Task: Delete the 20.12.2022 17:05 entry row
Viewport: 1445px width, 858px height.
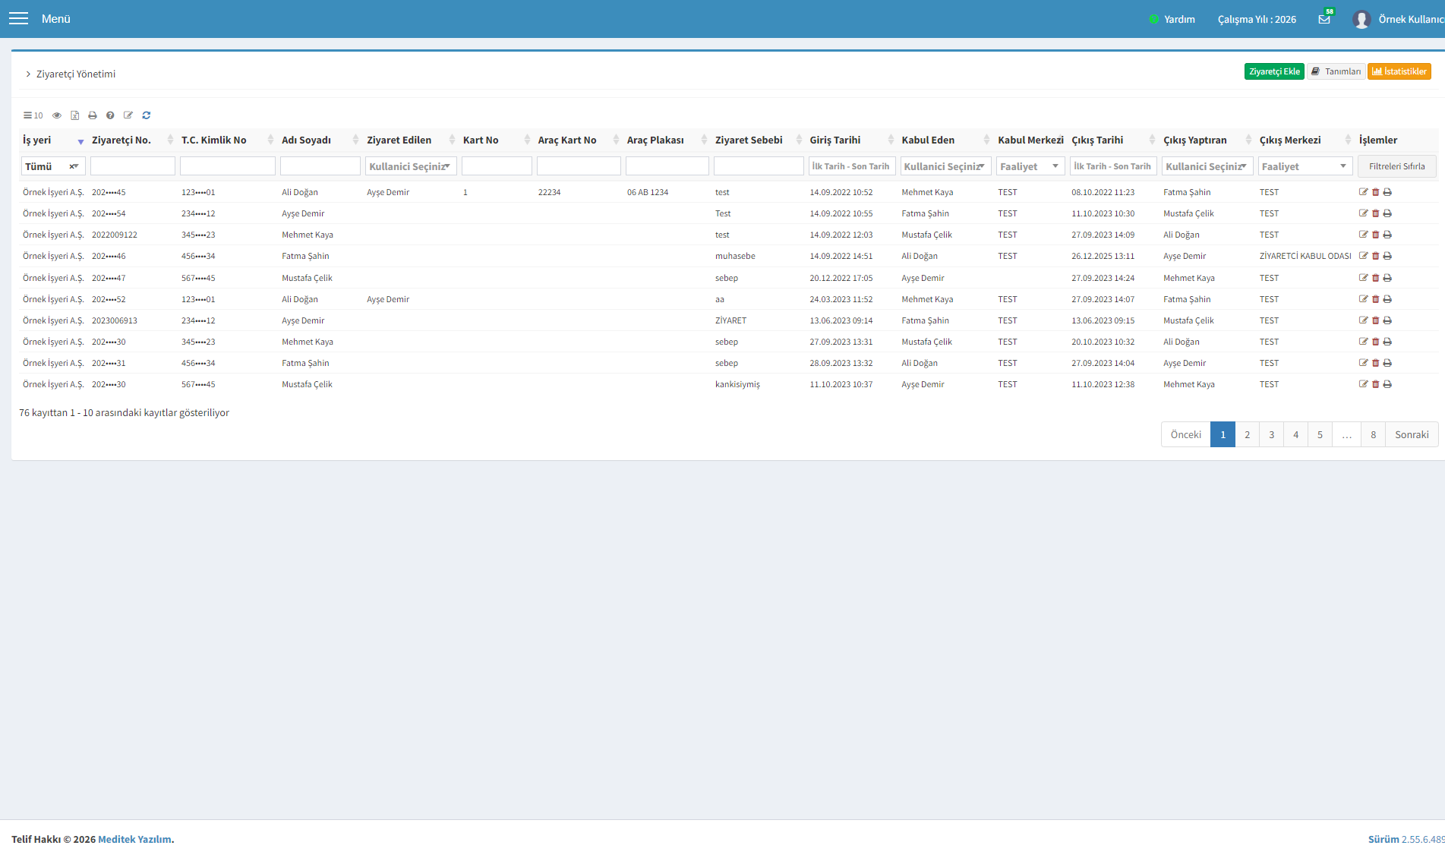Action: click(1375, 278)
